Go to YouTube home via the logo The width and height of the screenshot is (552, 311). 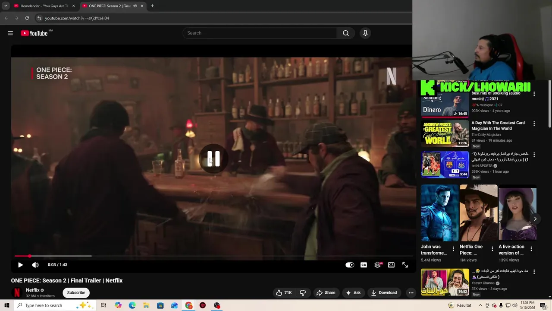(x=34, y=33)
